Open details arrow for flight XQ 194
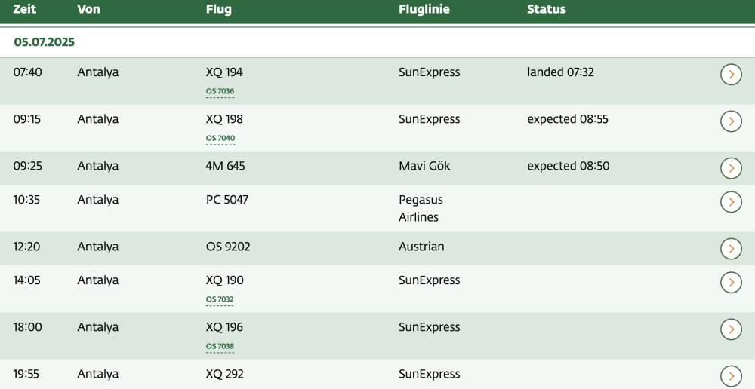Image resolution: width=755 pixels, height=389 pixels. 731,74
